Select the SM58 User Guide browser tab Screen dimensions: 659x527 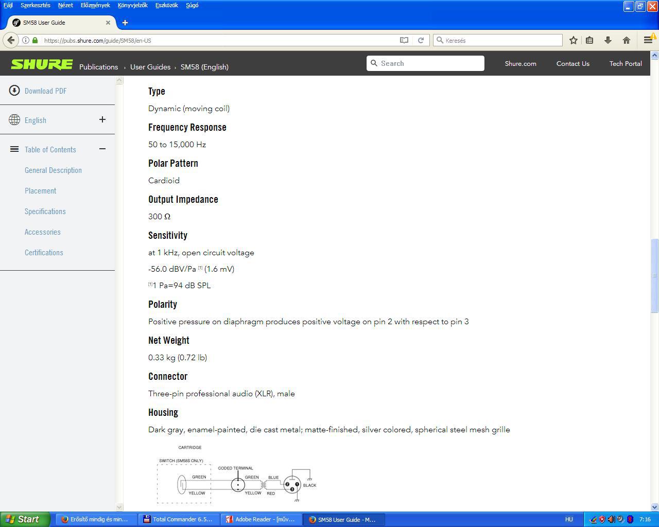coord(61,23)
